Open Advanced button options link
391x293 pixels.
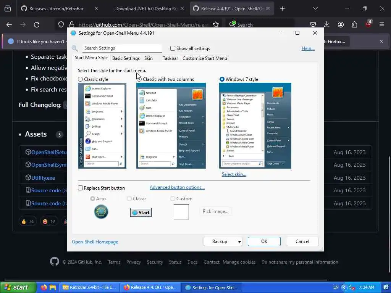(x=177, y=187)
